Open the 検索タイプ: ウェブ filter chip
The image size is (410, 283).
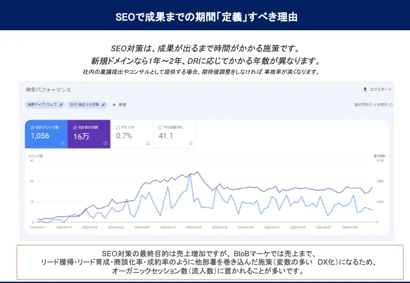coord(45,105)
